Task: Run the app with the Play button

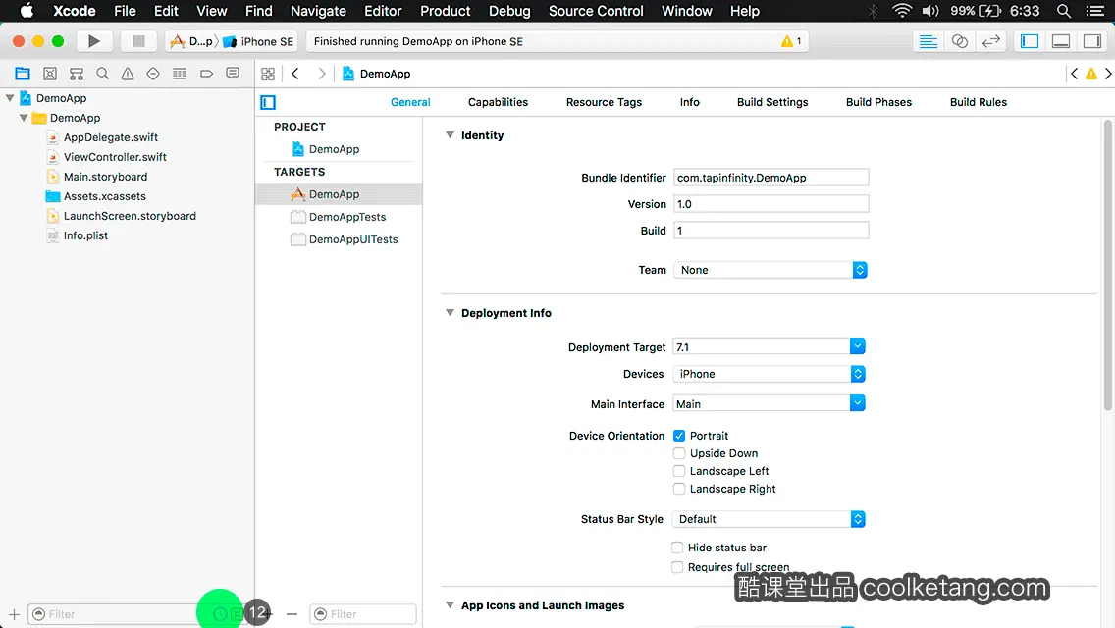Action: 94,41
